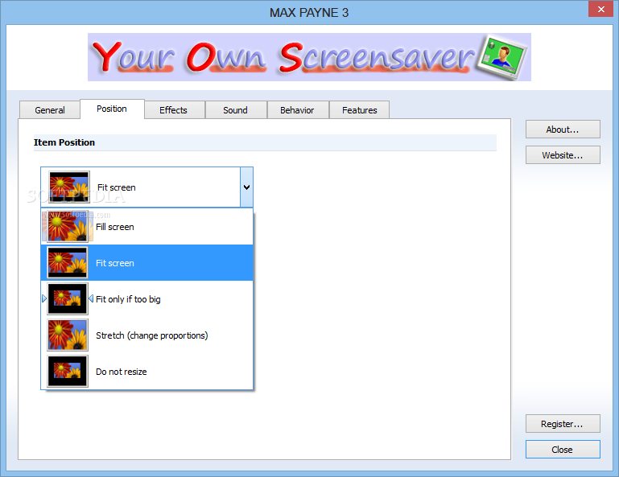619x477 pixels.
Task: Close the MAX PAYNE 3 window
Action: (x=600, y=9)
